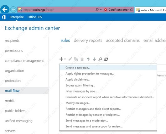Open permissions in left navigation
The image size is (166, 134).
click(x=14, y=51)
